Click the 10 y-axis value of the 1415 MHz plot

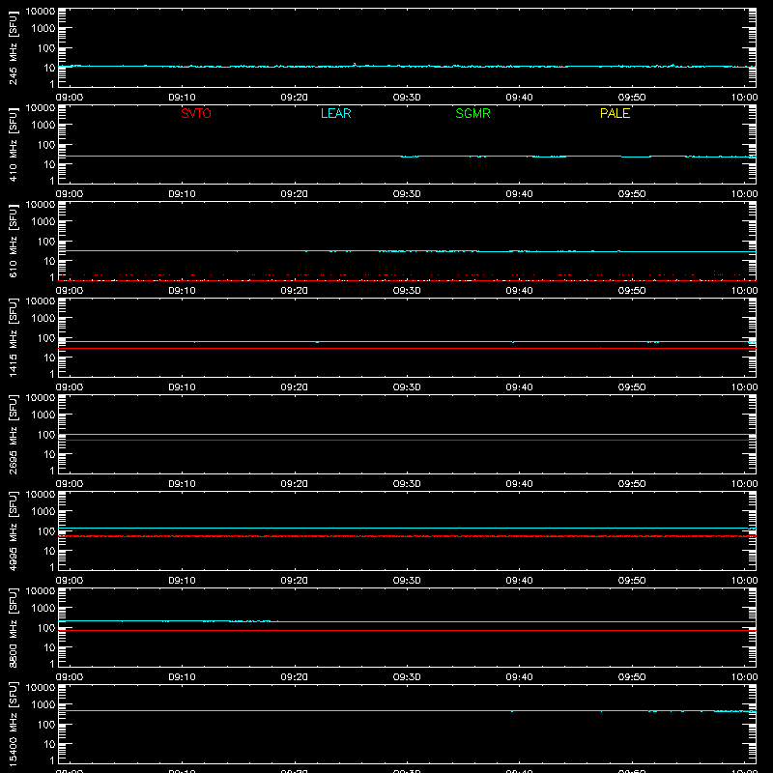pyautogui.click(x=49, y=358)
